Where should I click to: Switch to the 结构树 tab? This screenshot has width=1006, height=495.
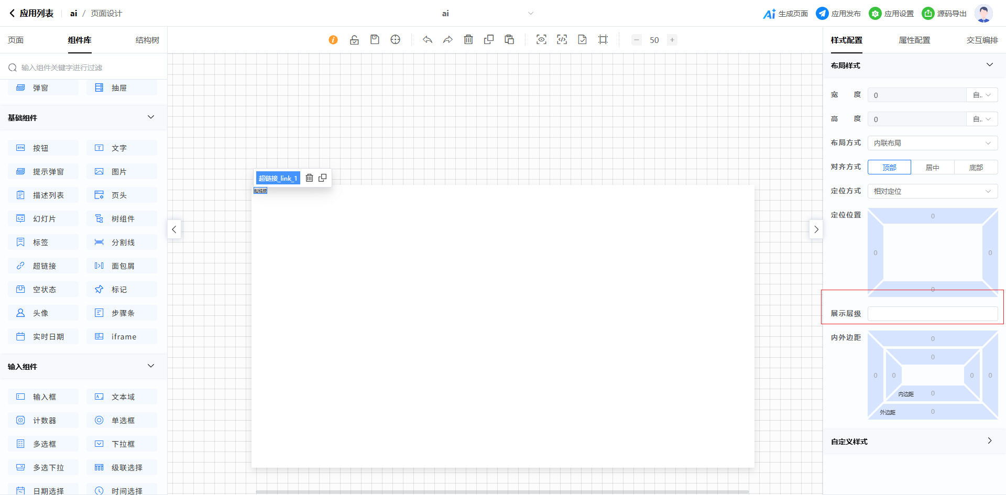pos(147,40)
